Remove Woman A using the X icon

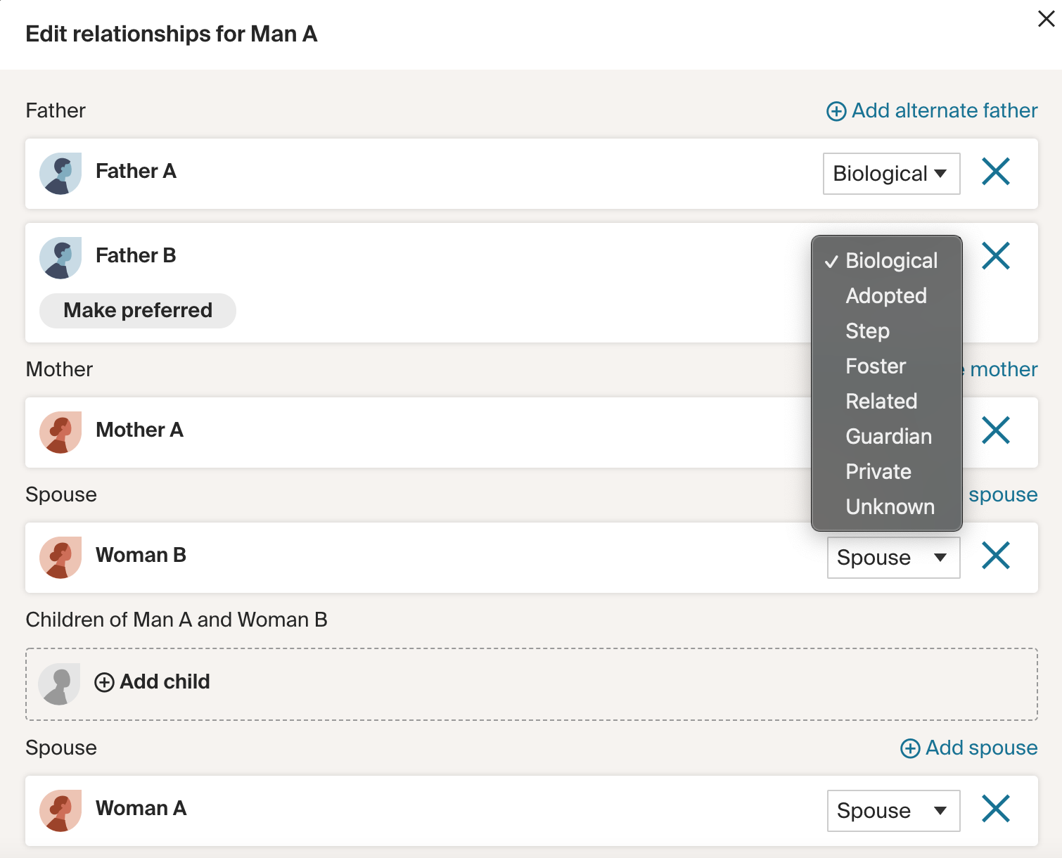995,809
